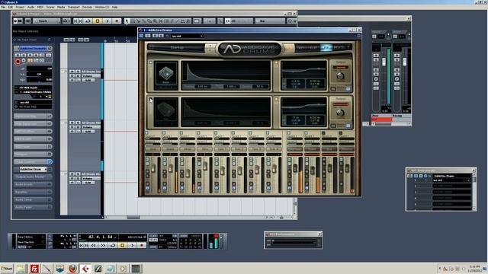Screen dimensions: 488x274
Task: Click the Startup preset display in Addictive Drums
Action: coord(177,47)
